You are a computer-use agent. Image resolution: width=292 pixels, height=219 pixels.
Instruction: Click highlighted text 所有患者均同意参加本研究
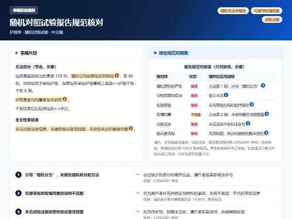(39, 100)
